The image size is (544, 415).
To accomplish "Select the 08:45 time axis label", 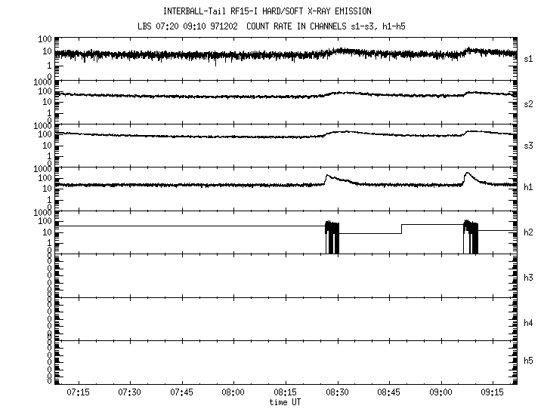I will pos(388,393).
